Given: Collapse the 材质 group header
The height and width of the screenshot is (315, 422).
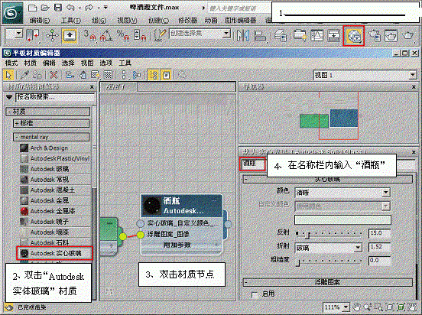Looking at the screenshot, I should pos(48,112).
